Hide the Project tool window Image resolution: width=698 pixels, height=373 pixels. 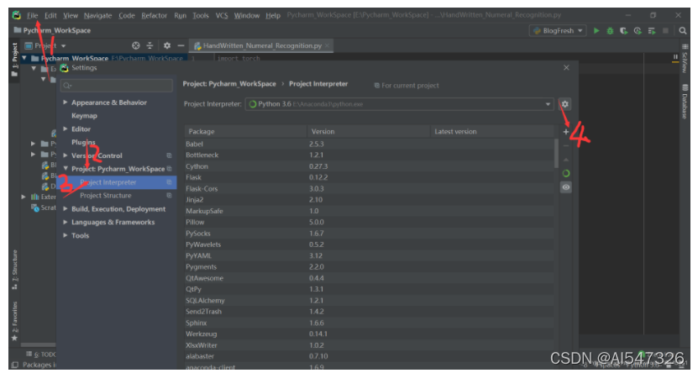click(181, 46)
